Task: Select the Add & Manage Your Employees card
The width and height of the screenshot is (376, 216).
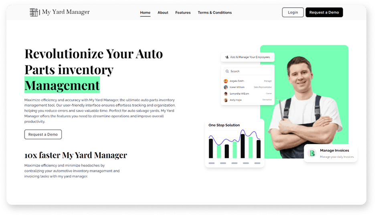Action: (x=247, y=57)
